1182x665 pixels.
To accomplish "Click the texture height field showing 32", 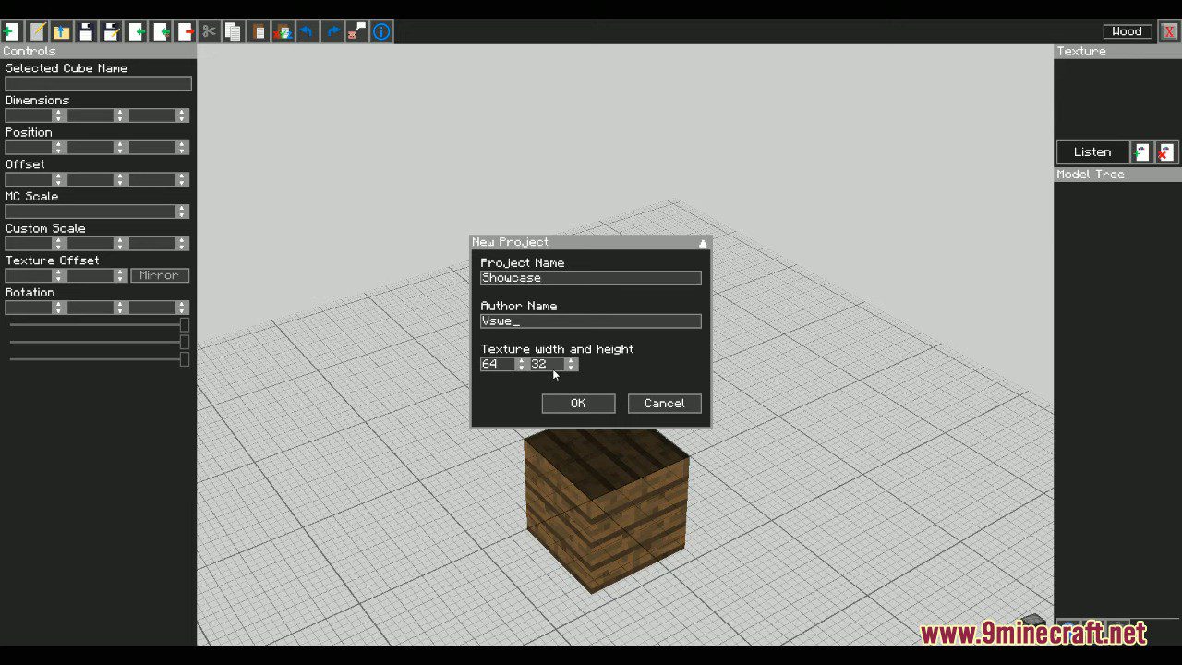I will 547,364.
